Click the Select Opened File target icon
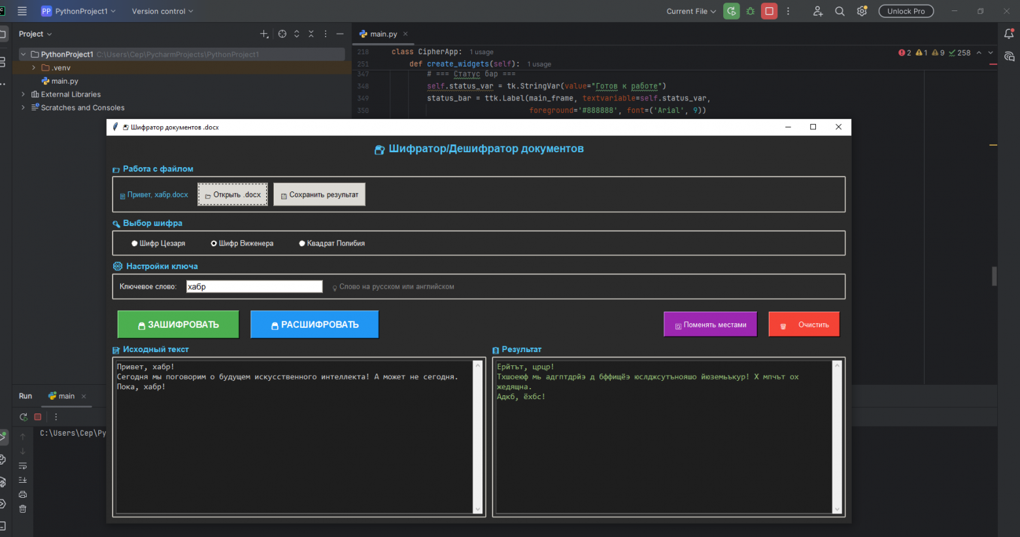The image size is (1020, 537). tap(282, 34)
